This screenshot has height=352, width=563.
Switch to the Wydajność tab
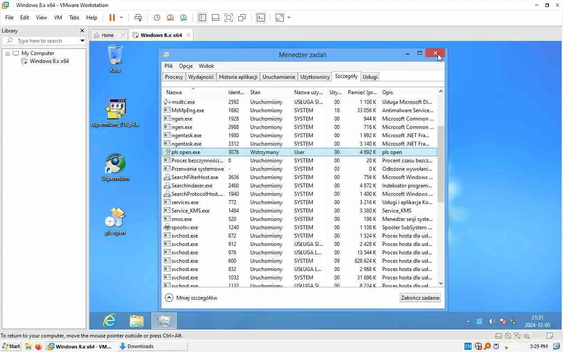point(201,77)
